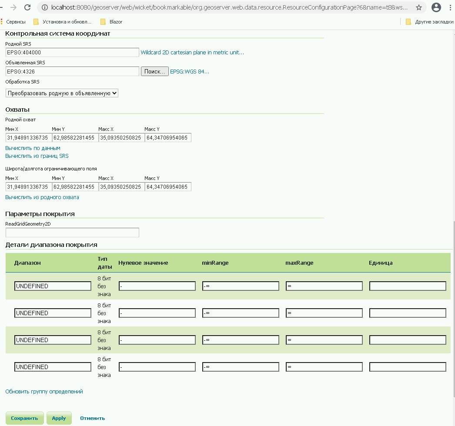The image size is (455, 426).
Task: Bookmark this page with star icon
Action: 418,7
